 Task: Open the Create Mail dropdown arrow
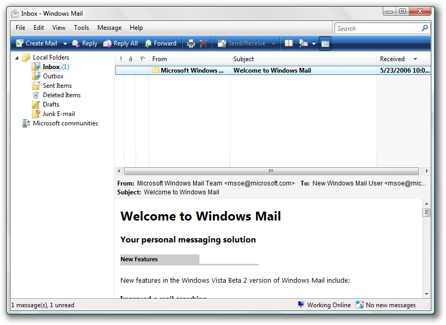click(x=65, y=44)
